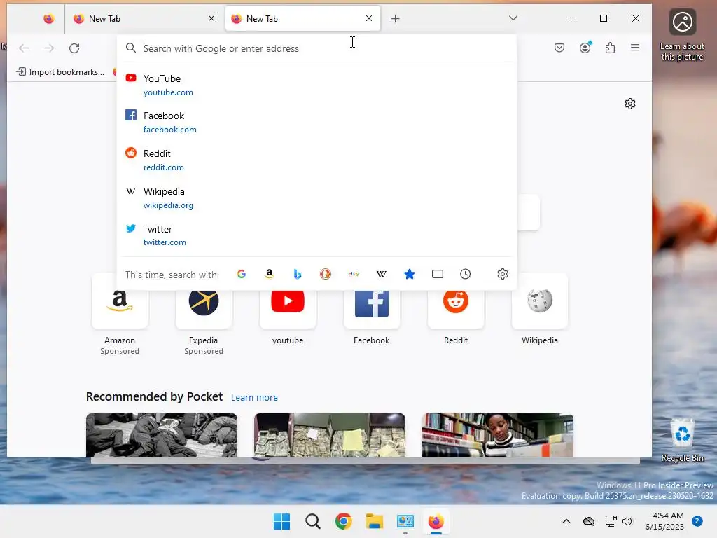Open the Windows Start menu
717x538 pixels.
(x=281, y=521)
